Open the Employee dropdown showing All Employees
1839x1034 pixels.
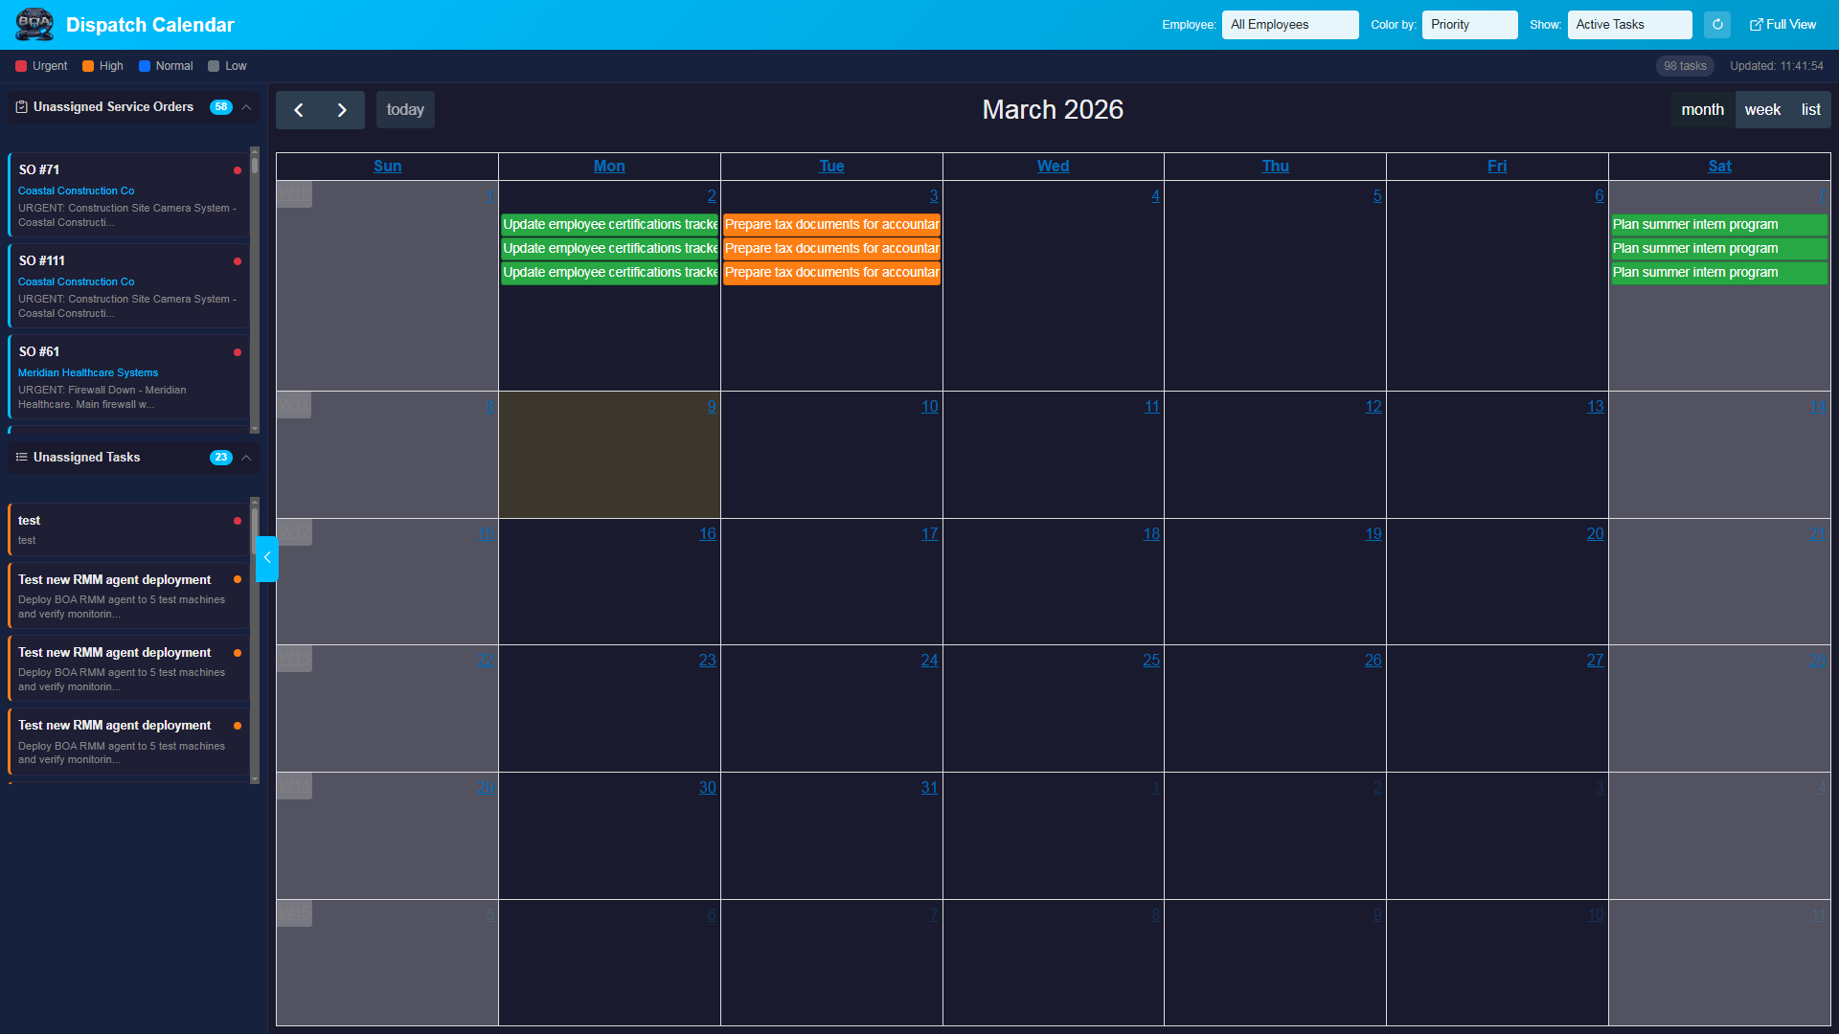(x=1289, y=24)
